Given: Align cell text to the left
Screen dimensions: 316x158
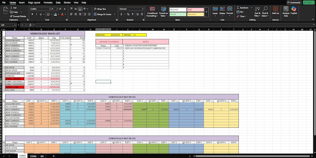Looking at the screenshot, I should [71, 14].
